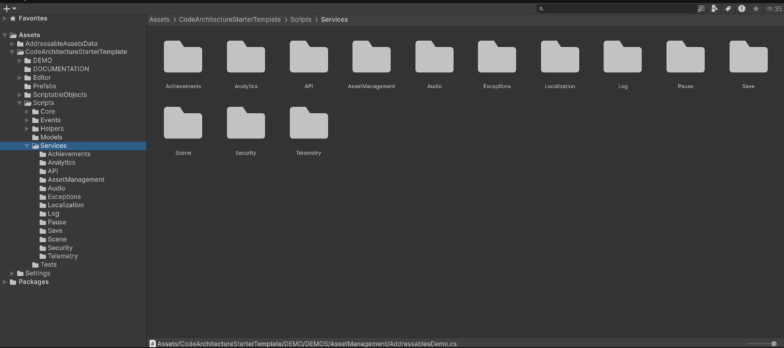This screenshot has height=348, width=784.
Task: Expand the Events folder arrow
Action: tap(27, 120)
